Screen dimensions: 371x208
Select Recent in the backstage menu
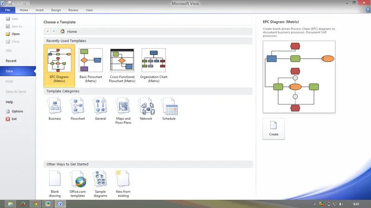click(x=11, y=61)
